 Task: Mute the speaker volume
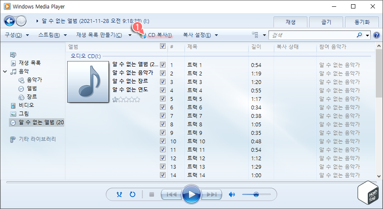point(232,195)
